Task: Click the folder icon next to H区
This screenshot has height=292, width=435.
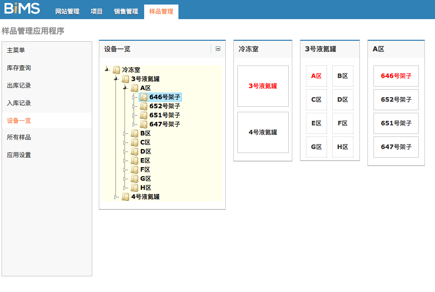Action: 135,188
